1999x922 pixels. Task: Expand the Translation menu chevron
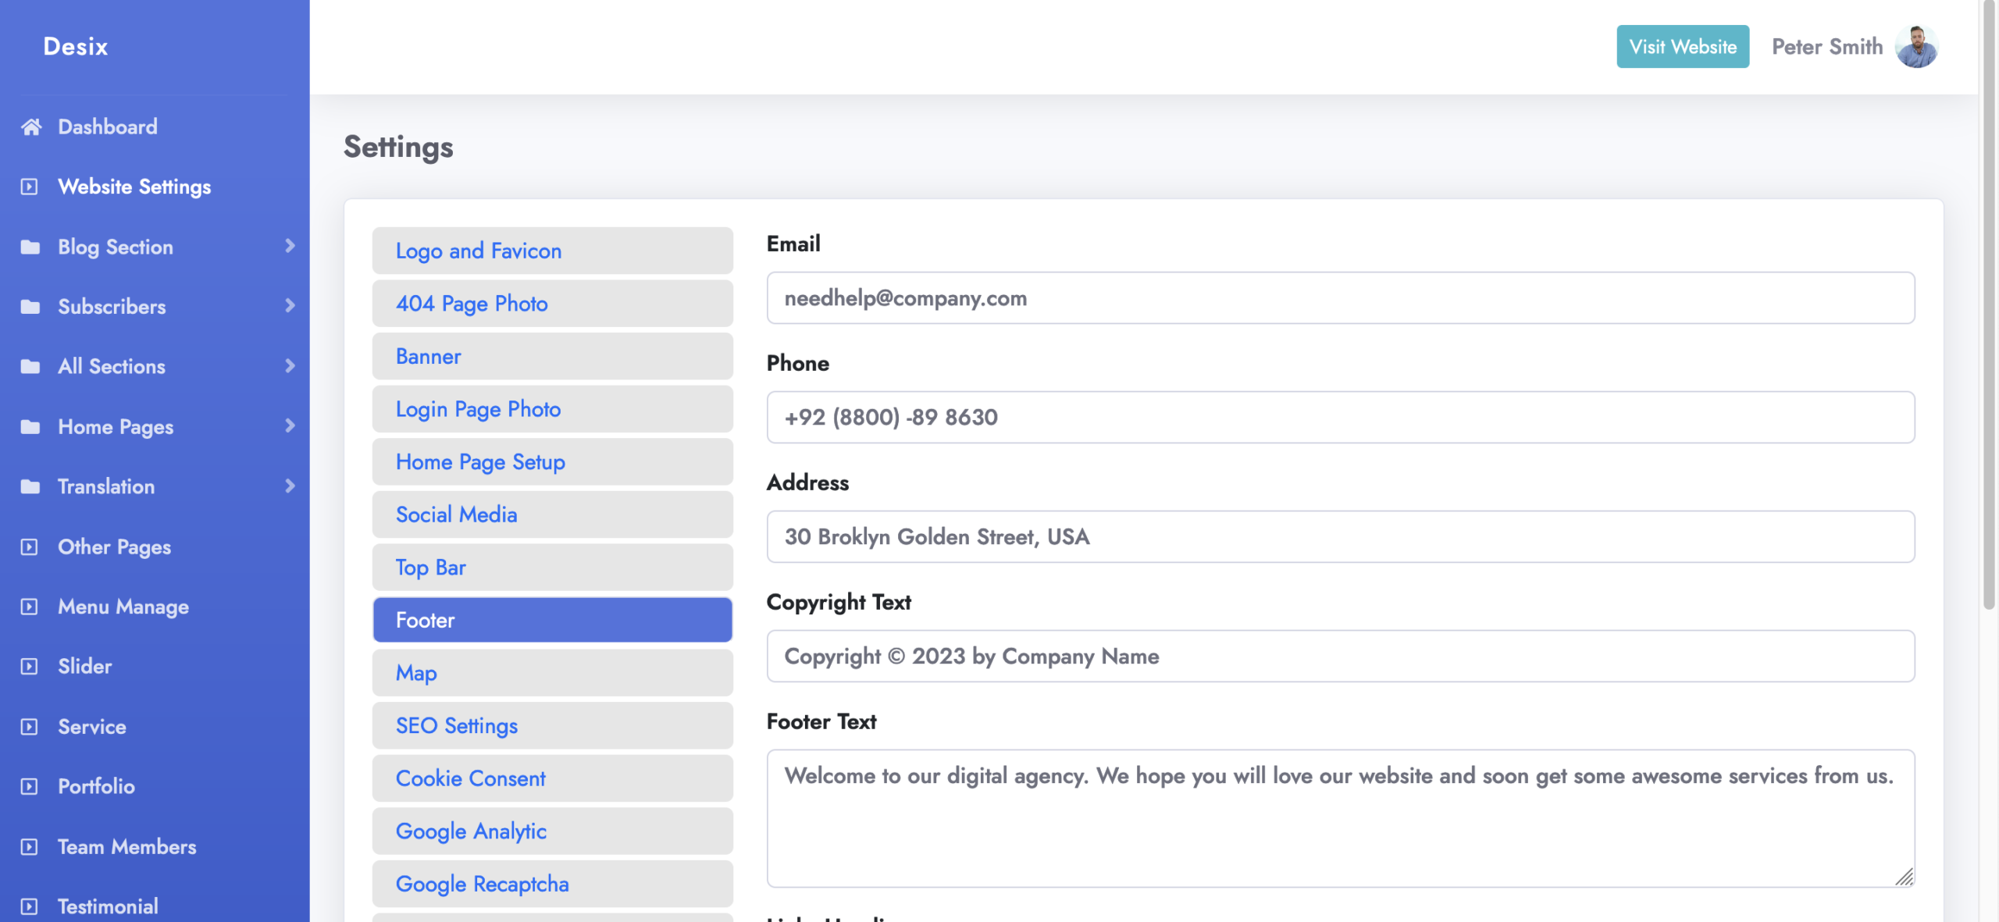[x=290, y=486]
